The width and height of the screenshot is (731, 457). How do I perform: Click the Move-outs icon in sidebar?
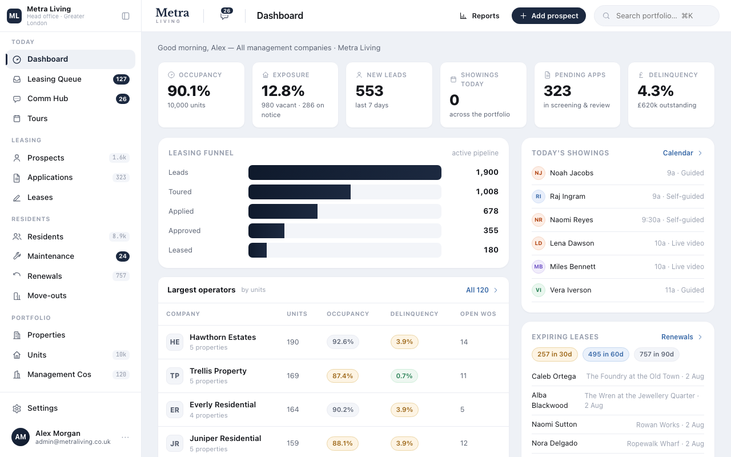click(17, 296)
